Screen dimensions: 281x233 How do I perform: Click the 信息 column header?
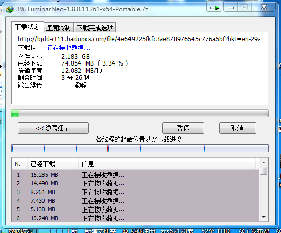167,164
